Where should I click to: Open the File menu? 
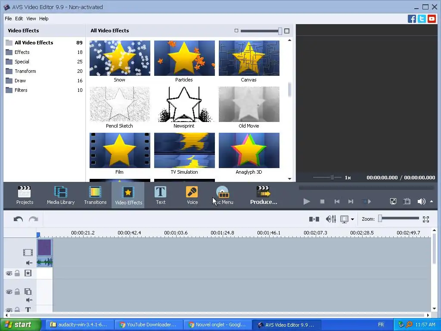8,19
